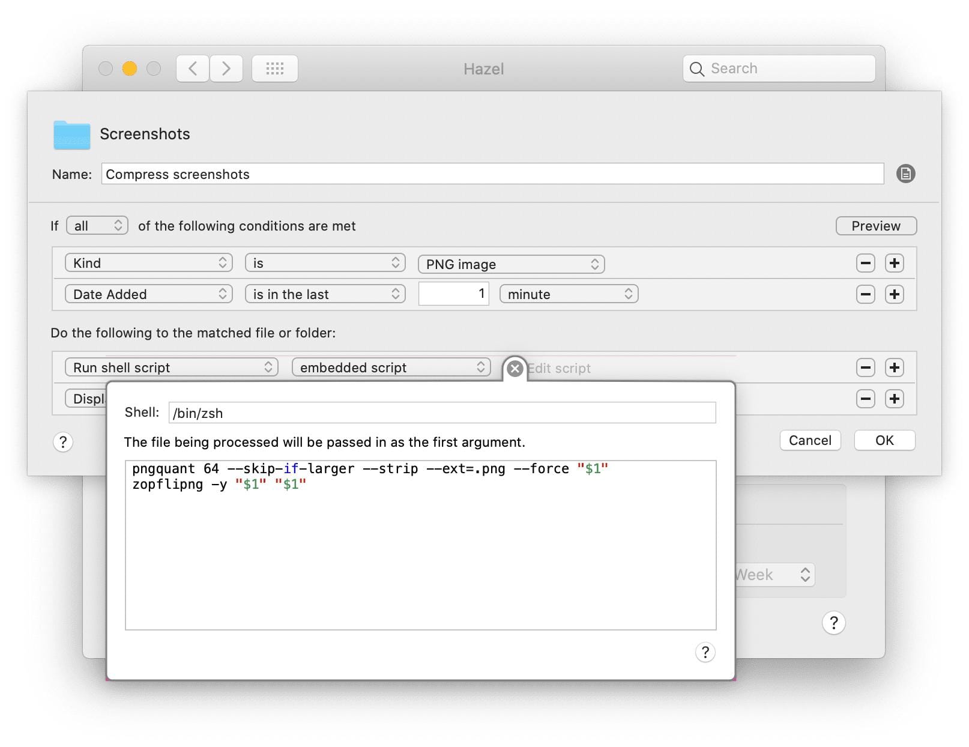Image resolution: width=969 pixels, height=747 pixels.
Task: Open the minute time unit dropdown
Action: coord(569,294)
